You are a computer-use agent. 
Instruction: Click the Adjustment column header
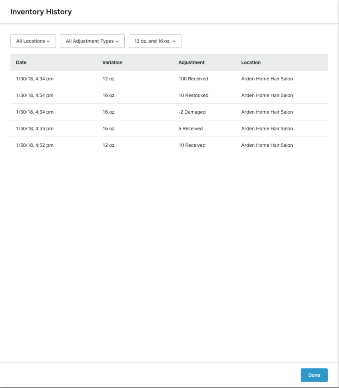pyautogui.click(x=191, y=62)
